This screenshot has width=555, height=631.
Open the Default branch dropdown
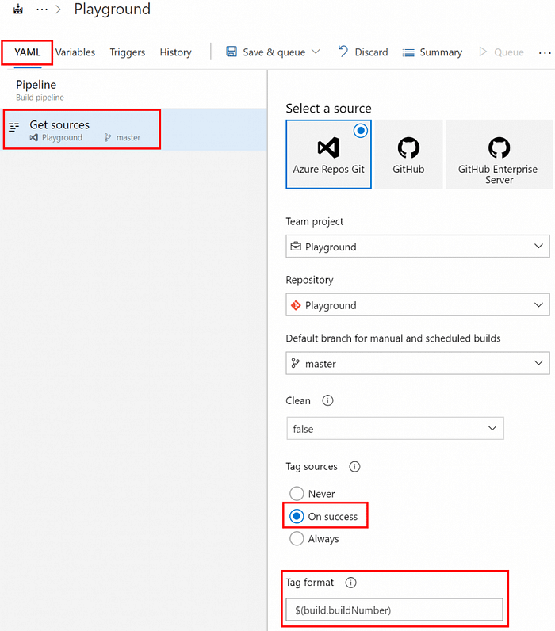(418, 363)
